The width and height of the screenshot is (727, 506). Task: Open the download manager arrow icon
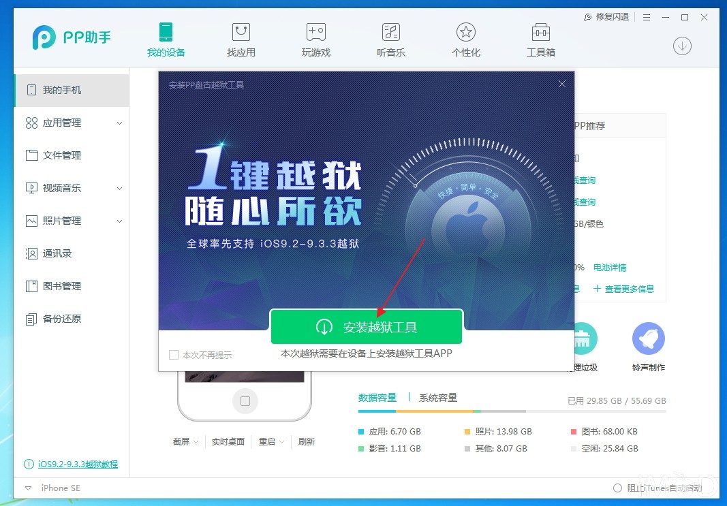coord(682,46)
